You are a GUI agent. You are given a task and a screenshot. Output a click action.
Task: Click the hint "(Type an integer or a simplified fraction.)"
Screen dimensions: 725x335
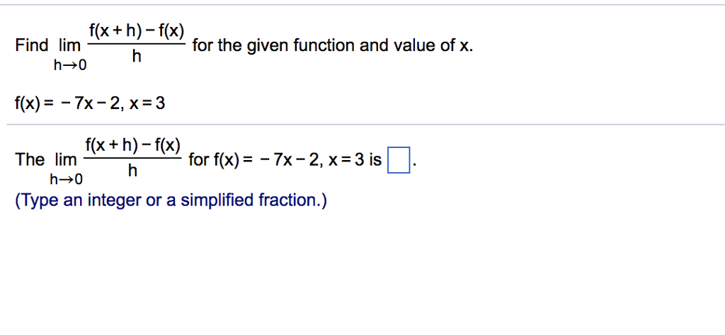tap(171, 201)
